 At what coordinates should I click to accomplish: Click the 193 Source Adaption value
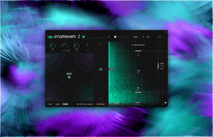81,104
